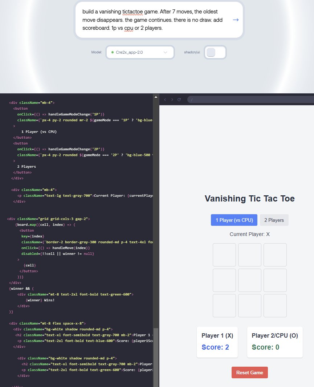
Task: Submit the prompt with the arrow icon
Action: tap(236, 20)
